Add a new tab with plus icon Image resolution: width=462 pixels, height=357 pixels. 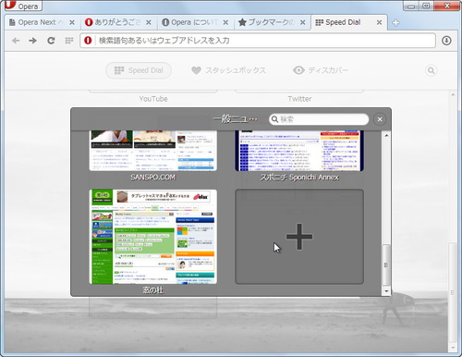[395, 22]
